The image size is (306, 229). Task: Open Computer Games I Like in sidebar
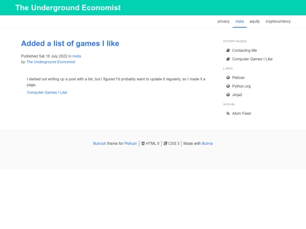[x=252, y=59]
